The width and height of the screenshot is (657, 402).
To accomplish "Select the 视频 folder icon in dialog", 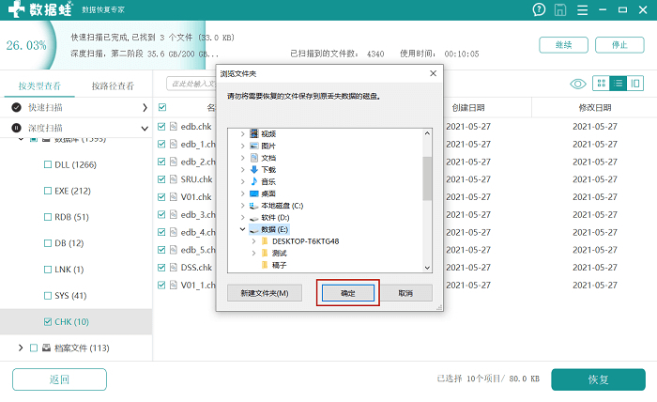I will click(254, 133).
